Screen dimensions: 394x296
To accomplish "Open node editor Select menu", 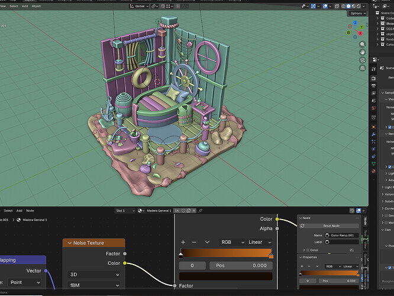I will [8, 211].
